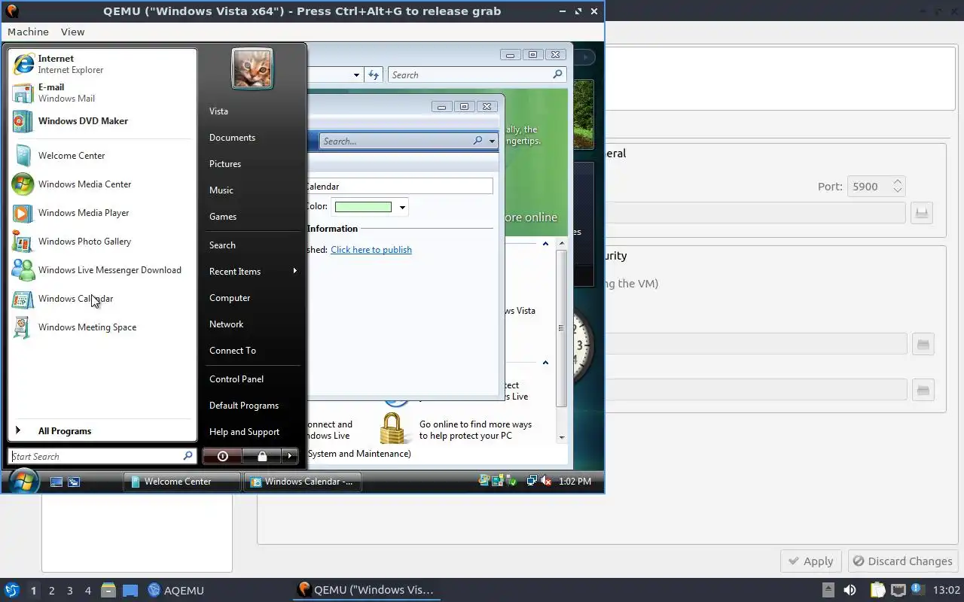Open Default Programs from Start menu
This screenshot has height=602, width=964.
tap(244, 406)
